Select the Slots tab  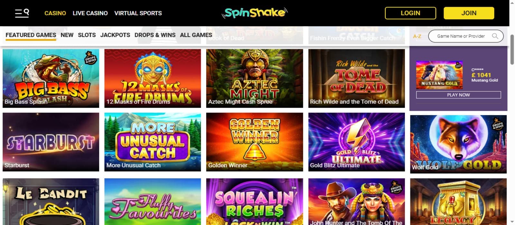(x=87, y=35)
